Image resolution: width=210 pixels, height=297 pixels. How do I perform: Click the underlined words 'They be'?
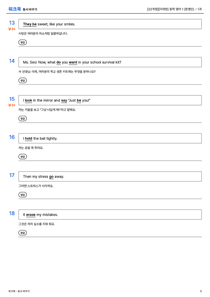point(30,24)
